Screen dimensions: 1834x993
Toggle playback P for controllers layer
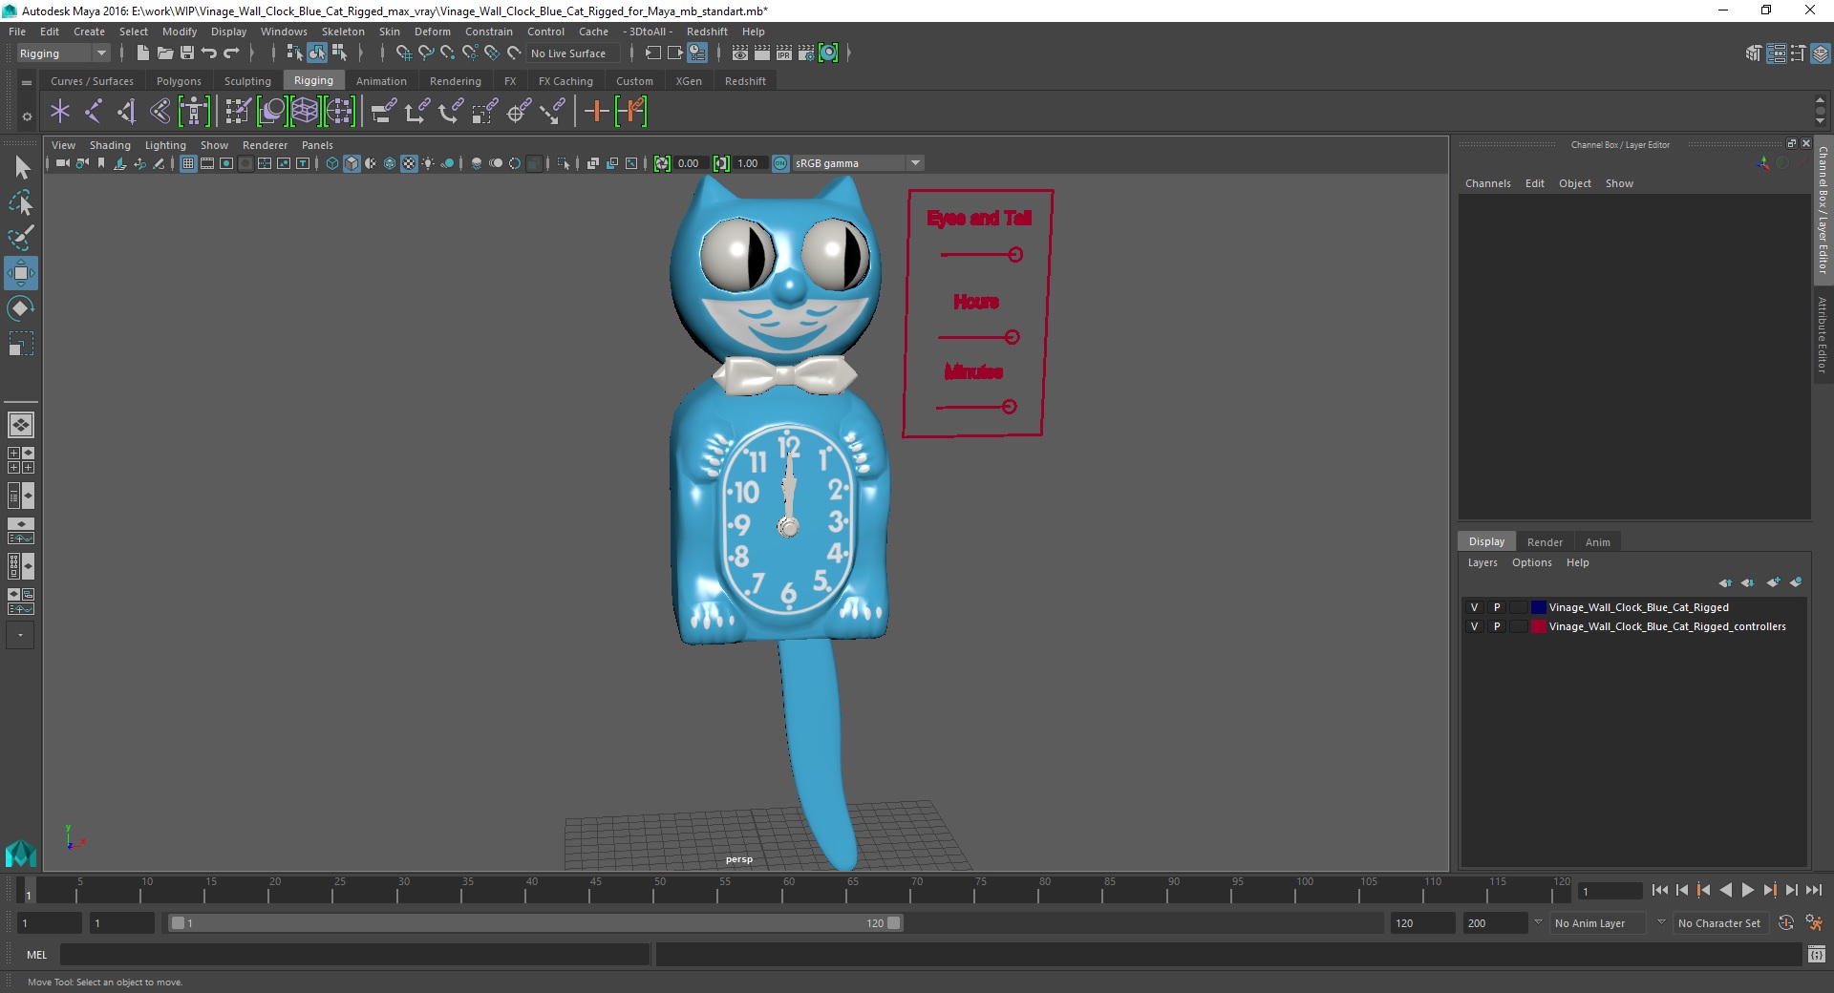[x=1497, y=626]
